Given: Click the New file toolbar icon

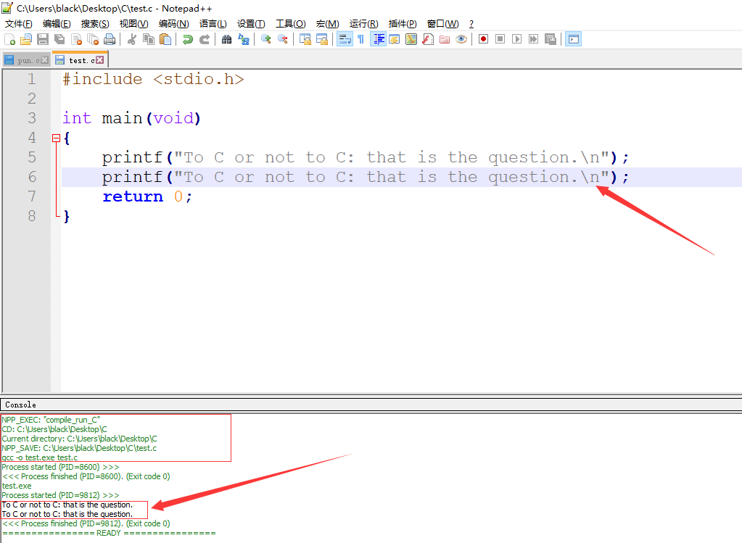Looking at the screenshot, I should pyautogui.click(x=9, y=39).
